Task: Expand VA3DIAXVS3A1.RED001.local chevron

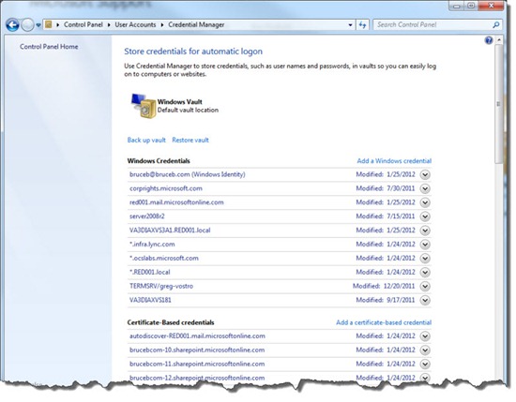Action: click(425, 231)
